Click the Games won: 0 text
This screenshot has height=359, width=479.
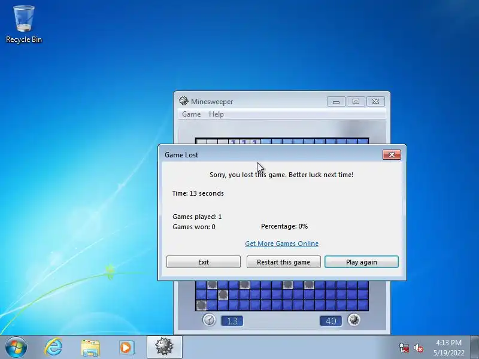pyautogui.click(x=194, y=227)
